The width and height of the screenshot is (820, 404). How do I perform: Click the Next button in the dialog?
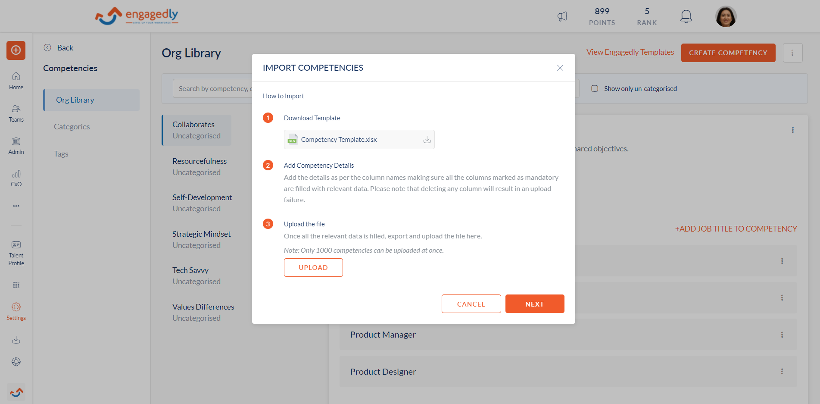(x=535, y=304)
